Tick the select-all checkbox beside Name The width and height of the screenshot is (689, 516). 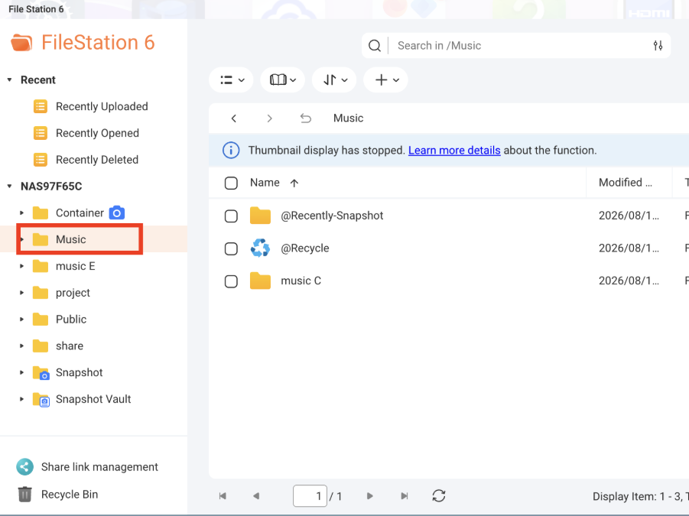tap(231, 183)
